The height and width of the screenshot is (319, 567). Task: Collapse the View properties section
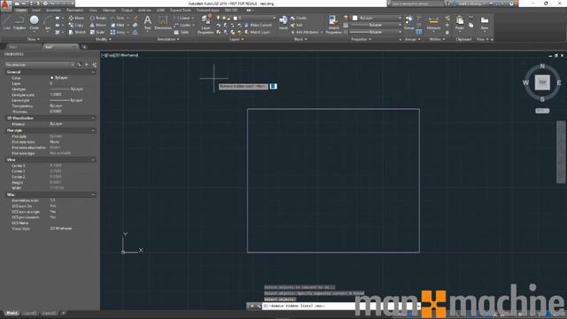pos(93,159)
